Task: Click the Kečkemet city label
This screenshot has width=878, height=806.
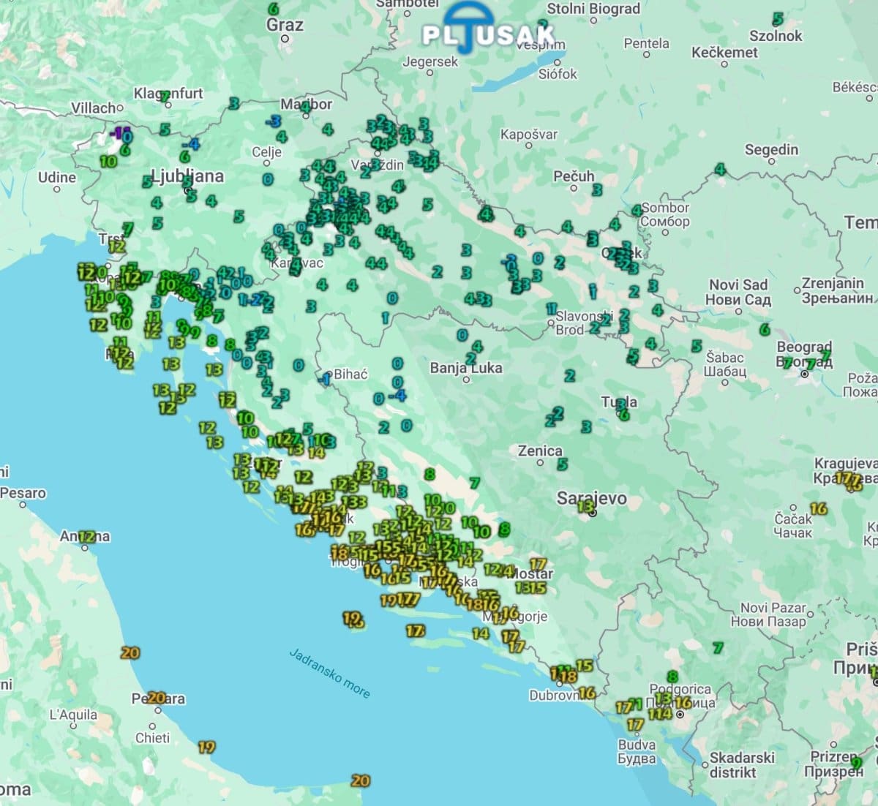Action: click(724, 52)
